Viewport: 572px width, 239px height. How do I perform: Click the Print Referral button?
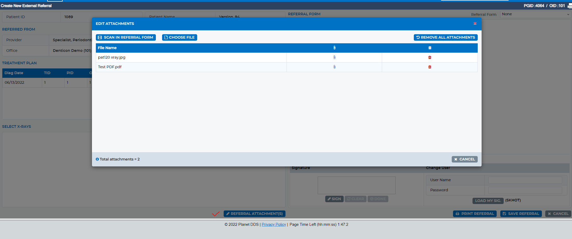click(475, 214)
